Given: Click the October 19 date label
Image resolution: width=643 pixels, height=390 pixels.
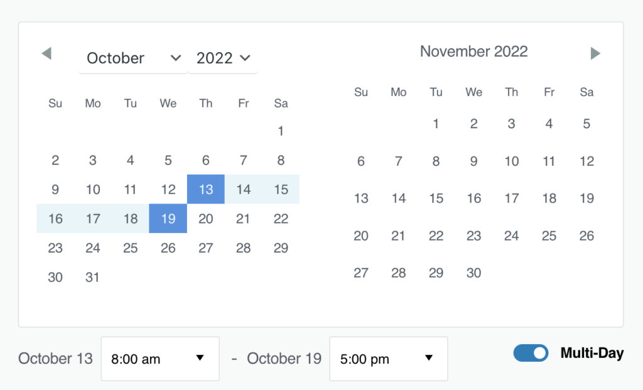Looking at the screenshot, I should pos(284,359).
